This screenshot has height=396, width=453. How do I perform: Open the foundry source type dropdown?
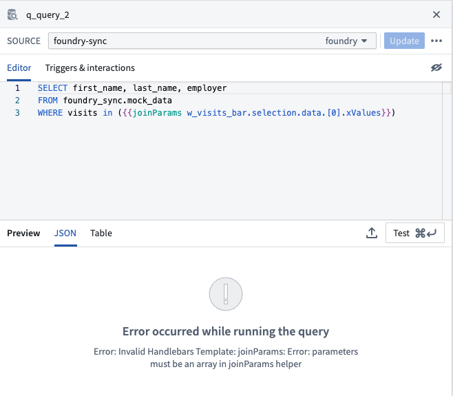coord(346,41)
